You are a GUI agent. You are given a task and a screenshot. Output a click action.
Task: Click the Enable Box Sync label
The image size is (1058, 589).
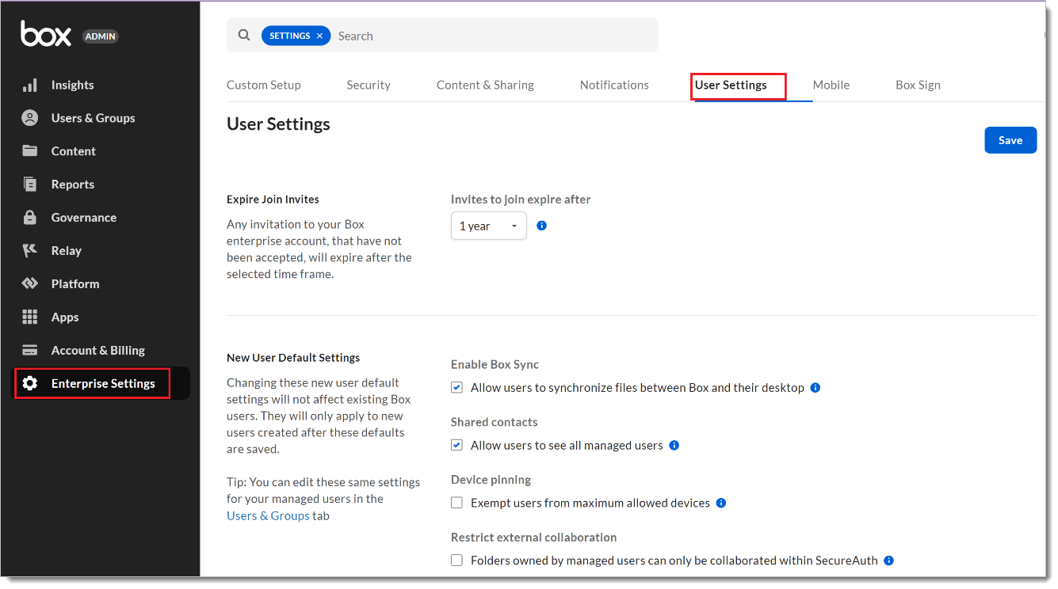[495, 365]
